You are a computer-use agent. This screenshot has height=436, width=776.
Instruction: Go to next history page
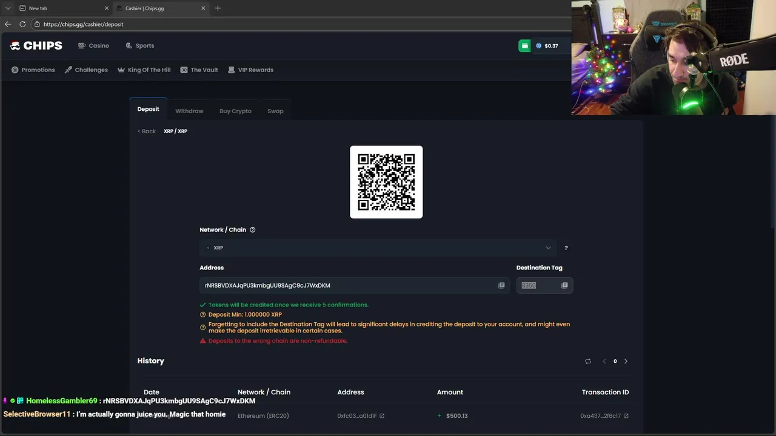coord(626,361)
